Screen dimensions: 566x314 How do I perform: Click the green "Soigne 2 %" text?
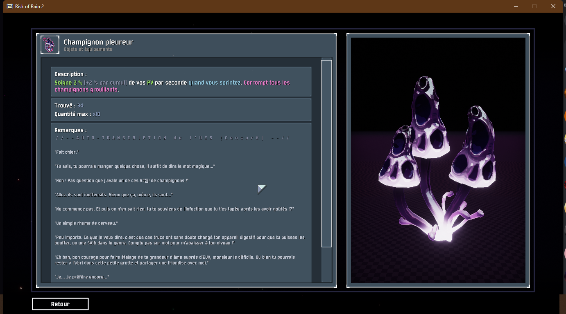tap(68, 83)
